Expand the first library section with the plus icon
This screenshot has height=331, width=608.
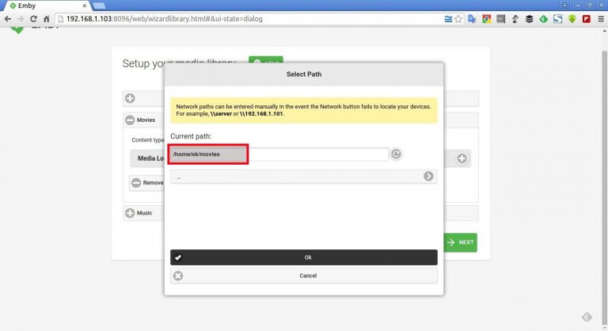coord(130,98)
